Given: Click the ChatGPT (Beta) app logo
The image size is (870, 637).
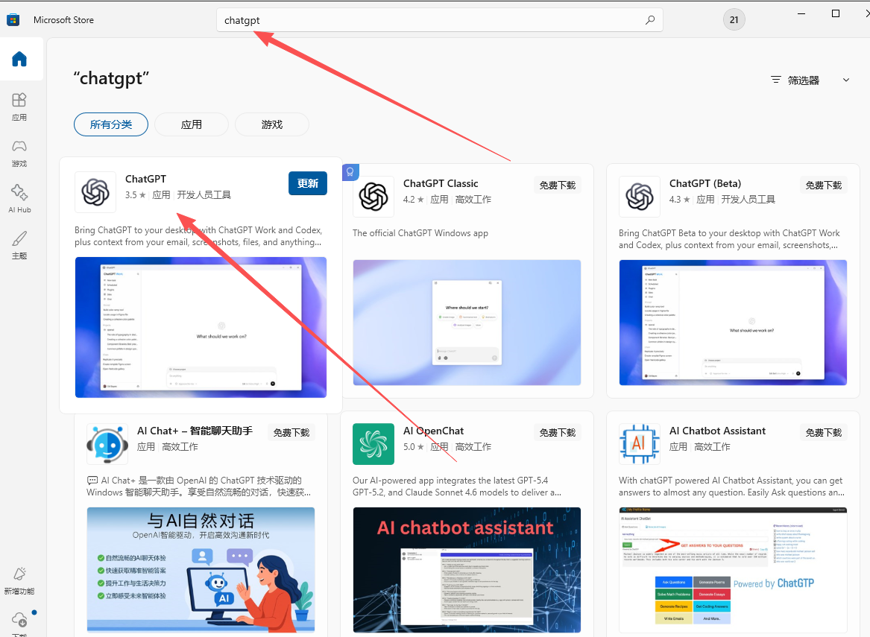Looking at the screenshot, I should click(640, 197).
